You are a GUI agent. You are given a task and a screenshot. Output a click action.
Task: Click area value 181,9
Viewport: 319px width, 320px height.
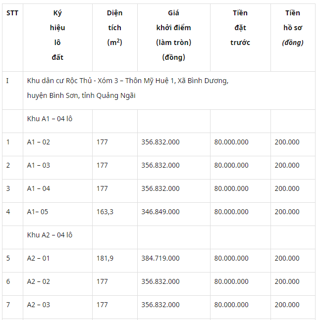click(x=105, y=258)
